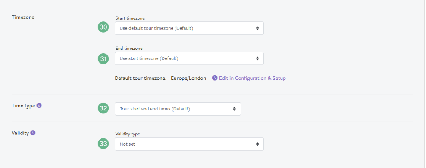Click the green number 33 badge

coord(103,144)
